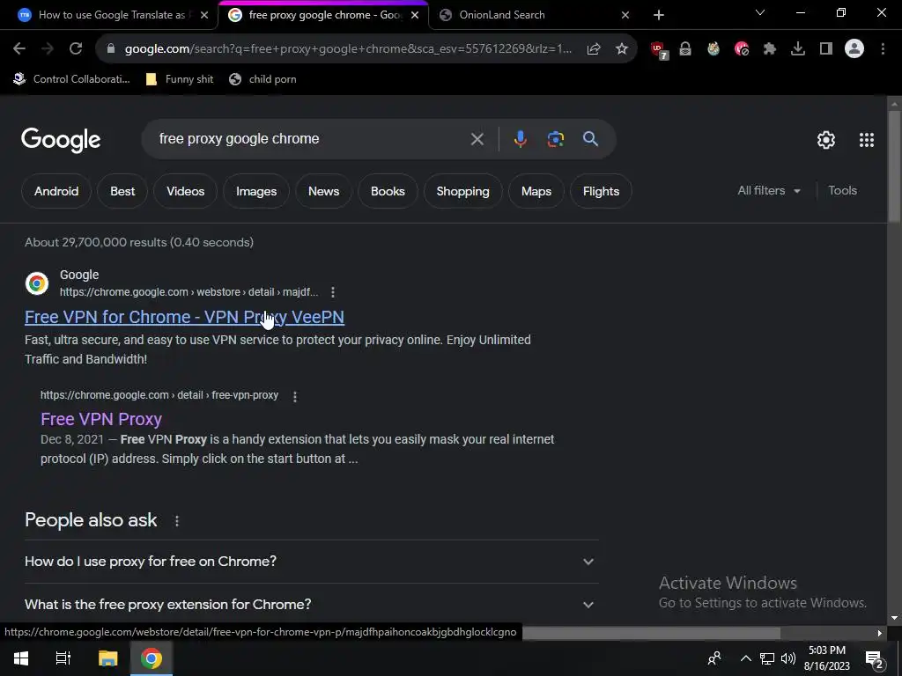Open the Chrome downloads tray icon
The image size is (902, 676).
coord(798,49)
